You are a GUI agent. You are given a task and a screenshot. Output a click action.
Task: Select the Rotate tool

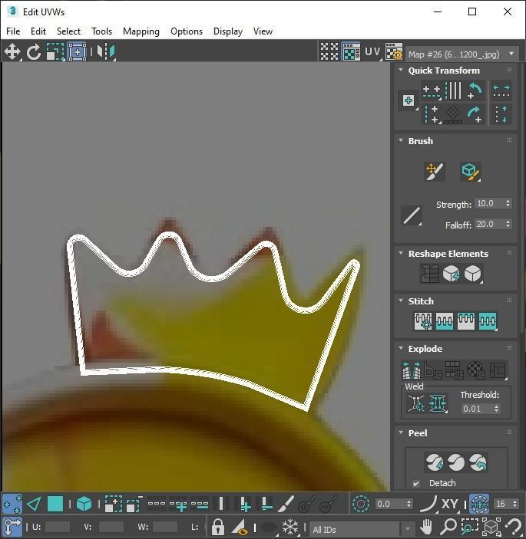33,52
